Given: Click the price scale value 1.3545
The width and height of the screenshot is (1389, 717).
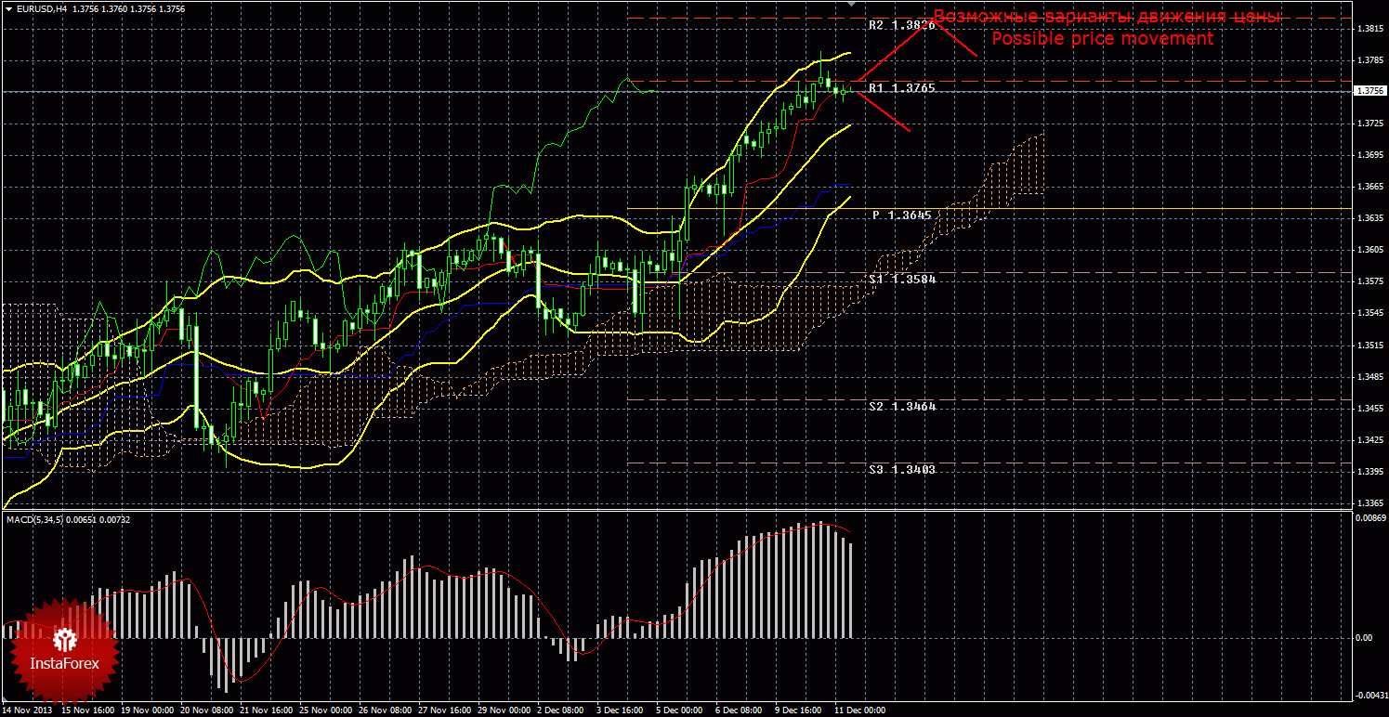Looking at the screenshot, I should 1369,313.
